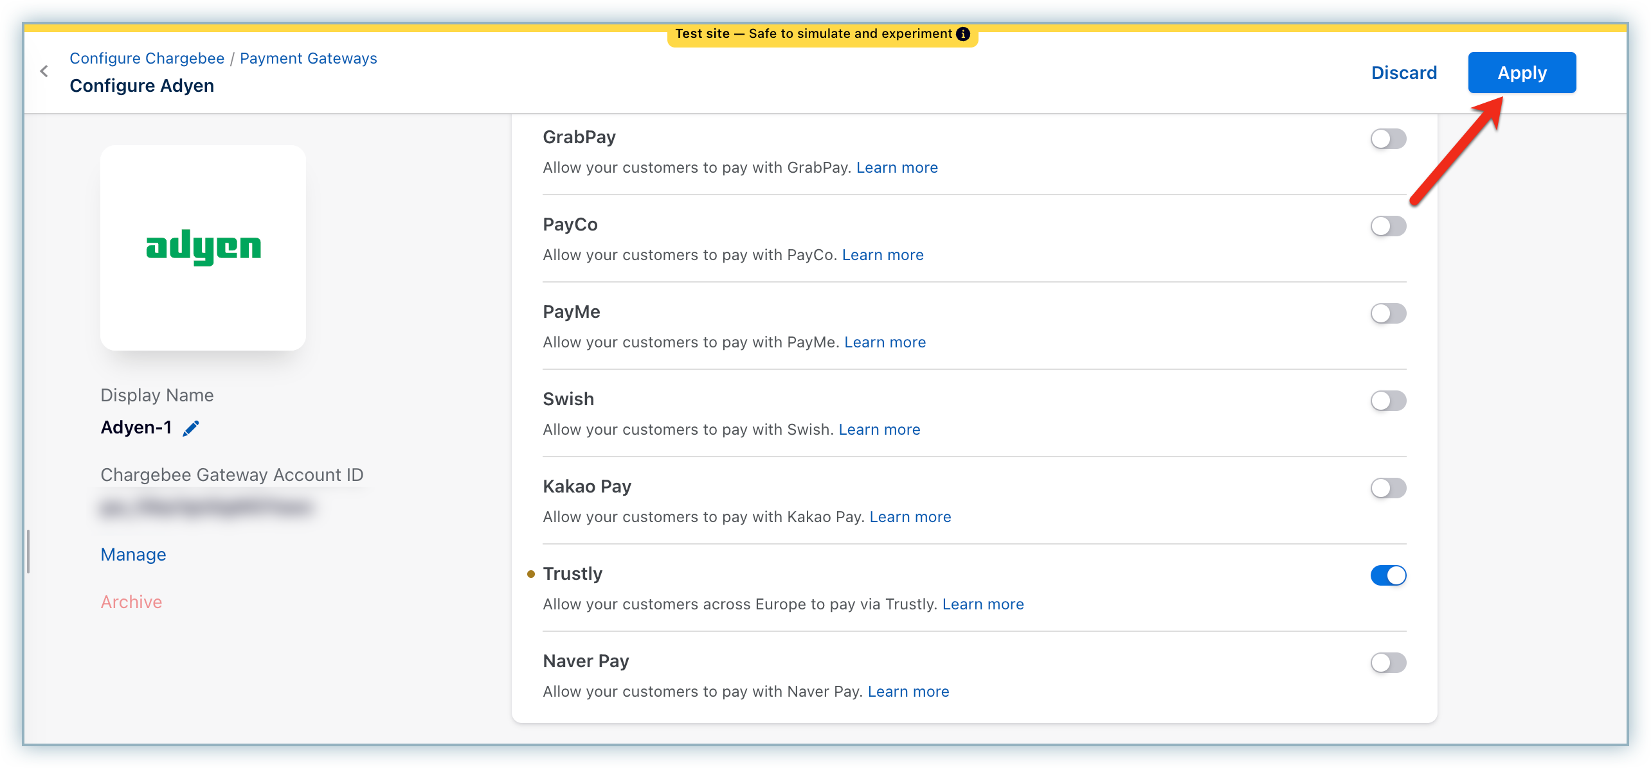The width and height of the screenshot is (1651, 768).
Task: Open the Manage link
Action: pyautogui.click(x=134, y=555)
